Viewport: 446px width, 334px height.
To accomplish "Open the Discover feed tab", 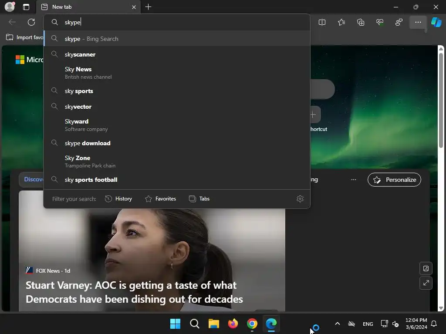I will coord(31,180).
